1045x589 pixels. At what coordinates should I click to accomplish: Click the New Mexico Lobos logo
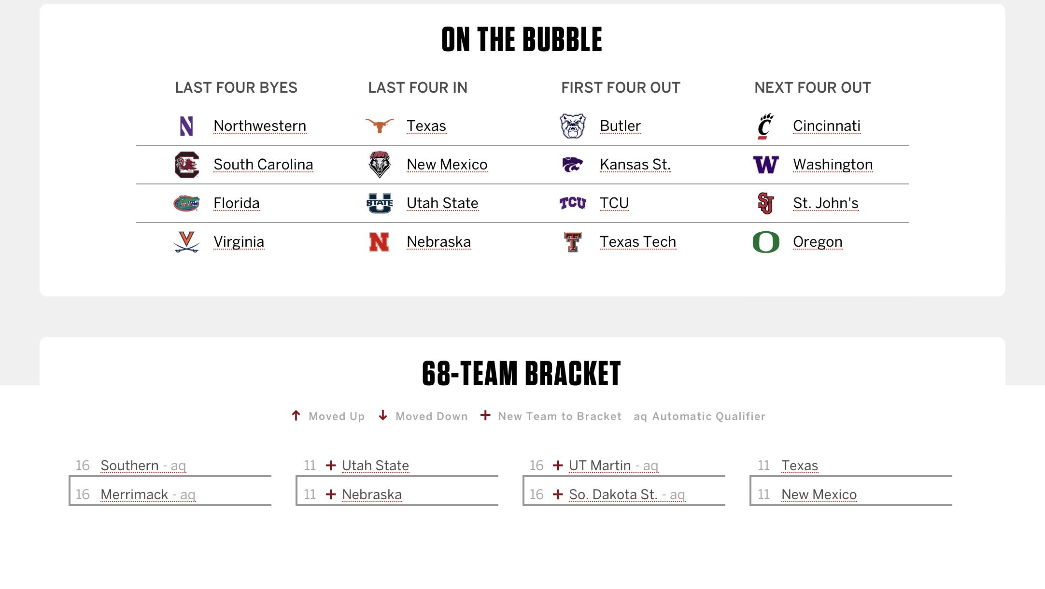[x=380, y=165]
